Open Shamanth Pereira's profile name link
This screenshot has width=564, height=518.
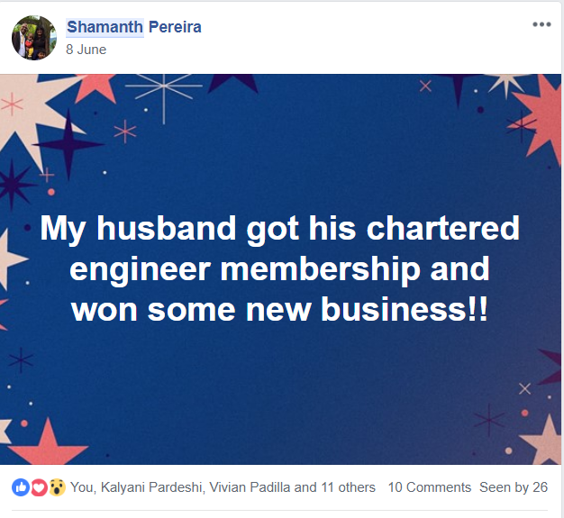click(x=134, y=27)
